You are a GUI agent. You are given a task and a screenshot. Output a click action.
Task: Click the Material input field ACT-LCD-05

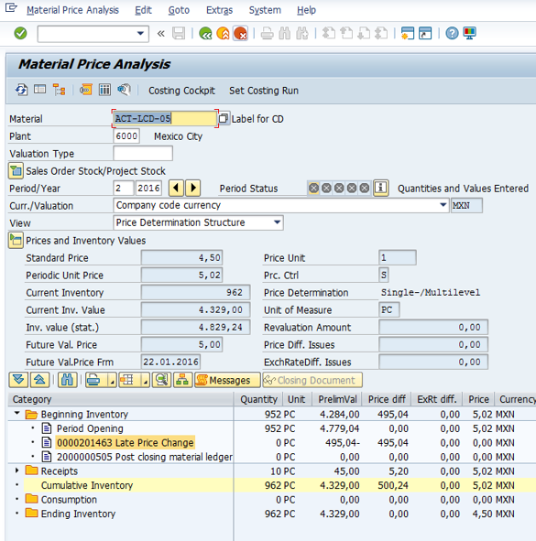click(x=165, y=119)
